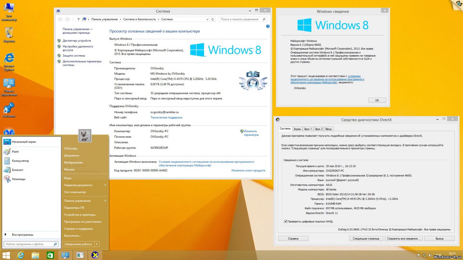Screen dimensions: 463x260
Task: Click Изменить параметры link
Action: pyautogui.click(x=251, y=133)
